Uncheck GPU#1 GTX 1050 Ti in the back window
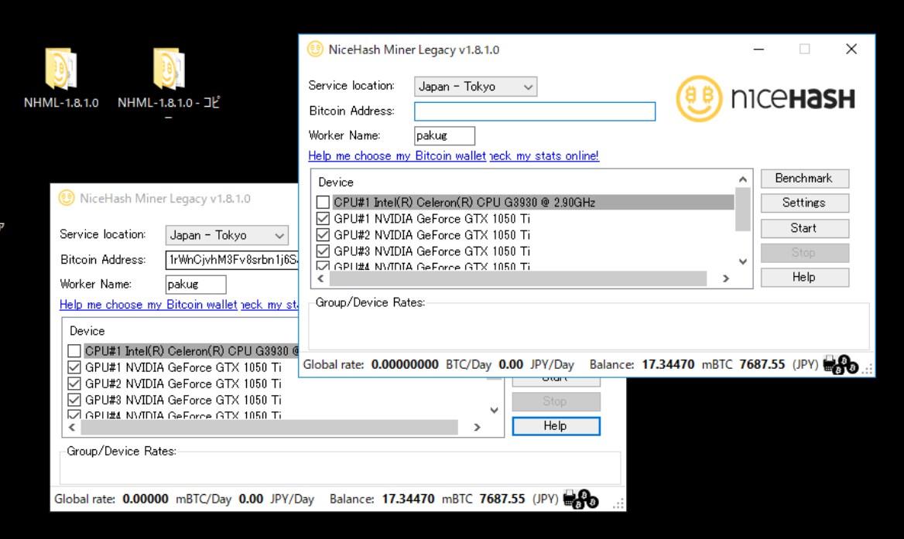 point(74,367)
